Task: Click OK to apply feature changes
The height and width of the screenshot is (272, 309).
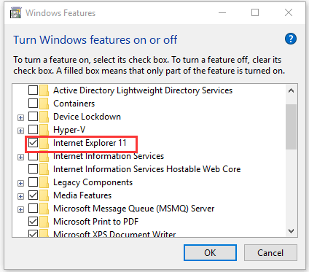Action: click(210, 253)
